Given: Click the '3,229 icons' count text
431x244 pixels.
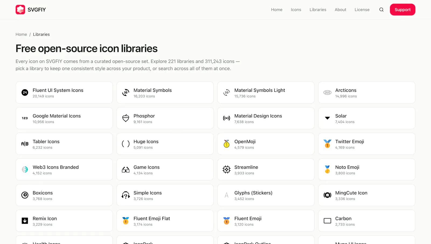Looking at the screenshot, I should (43, 224).
